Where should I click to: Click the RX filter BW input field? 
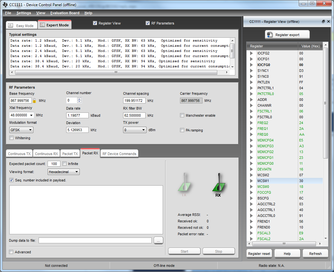click(x=134, y=115)
